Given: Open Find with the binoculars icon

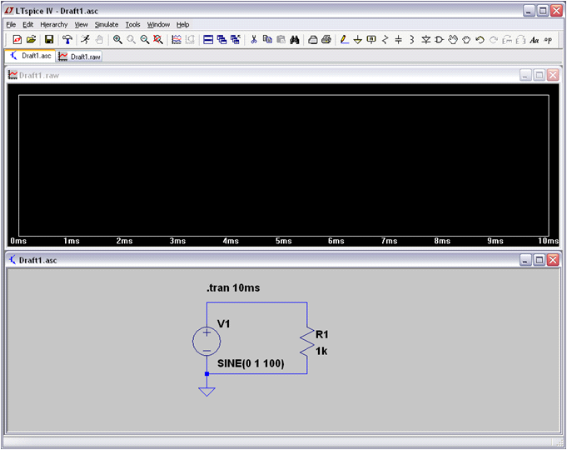Looking at the screenshot, I should pyautogui.click(x=295, y=39).
